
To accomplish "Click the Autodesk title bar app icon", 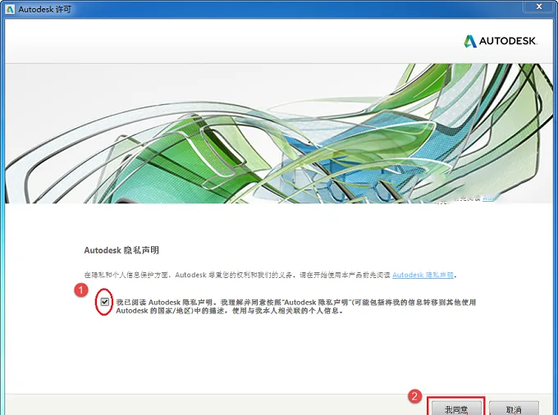I will pos(10,9).
